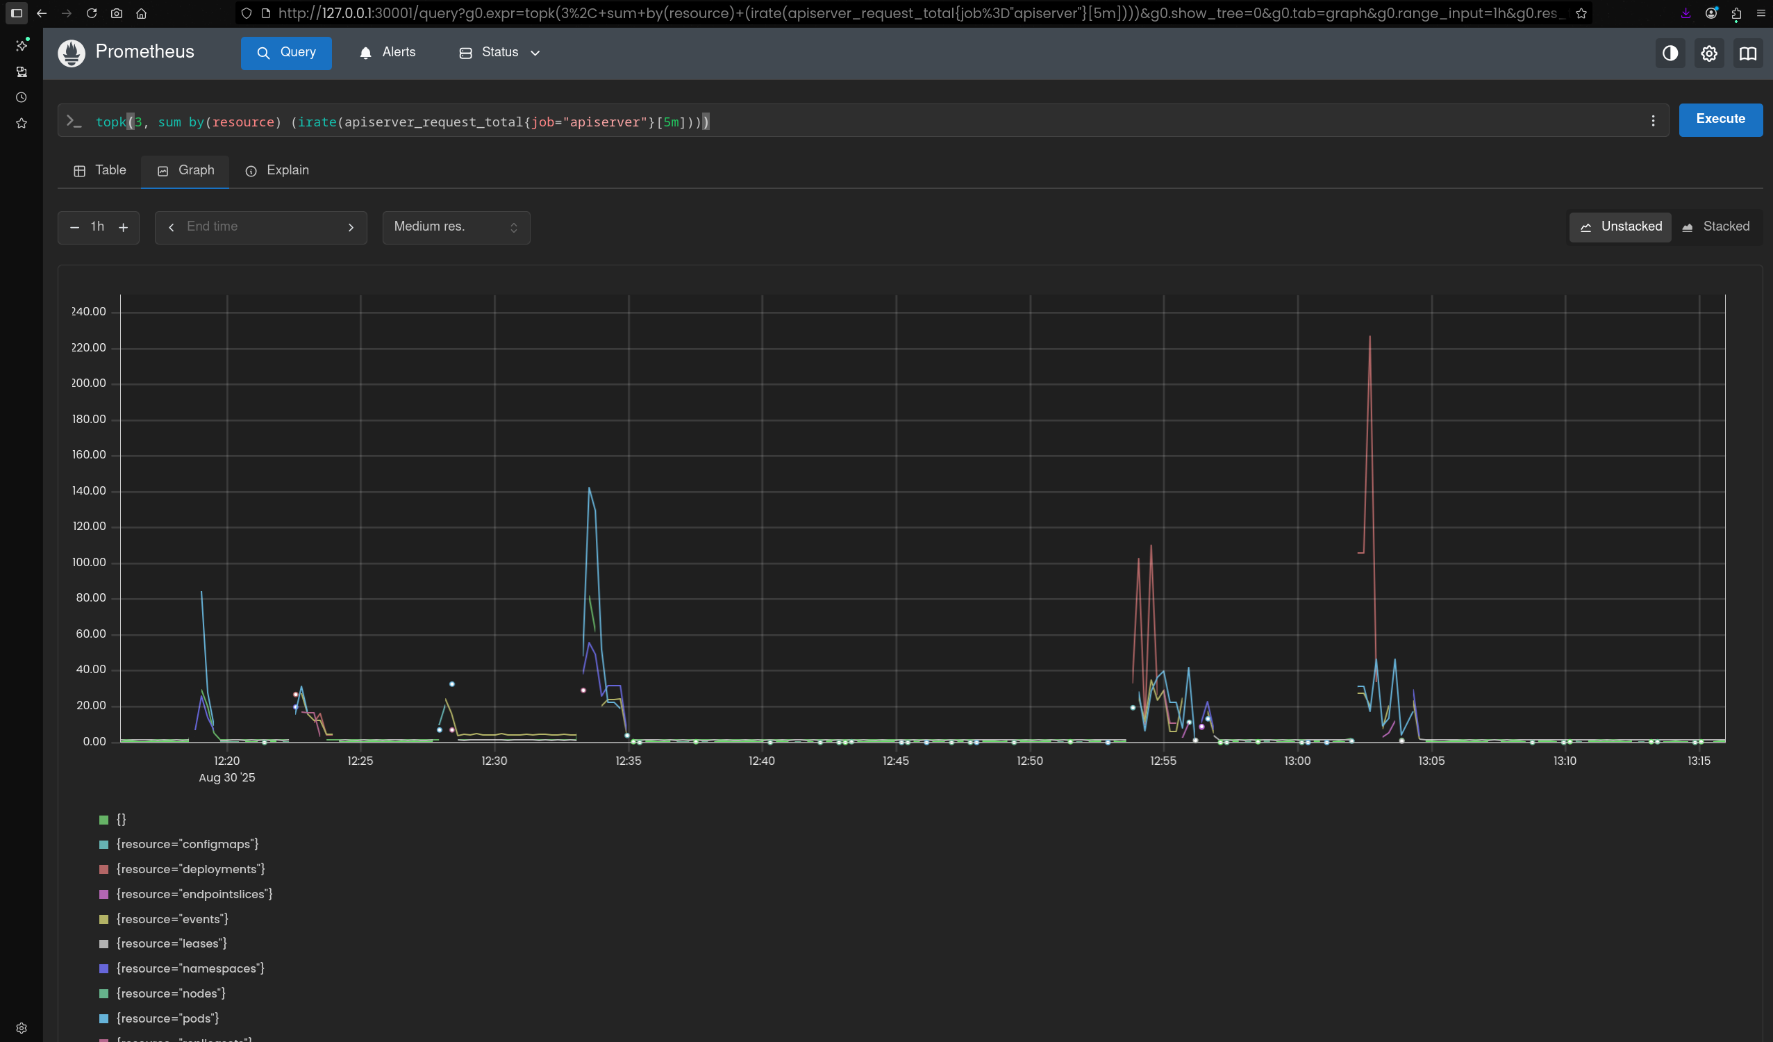Screen dimensions: 1773x1042
Task: Open the query options three-dot menu
Action: (x=1653, y=121)
